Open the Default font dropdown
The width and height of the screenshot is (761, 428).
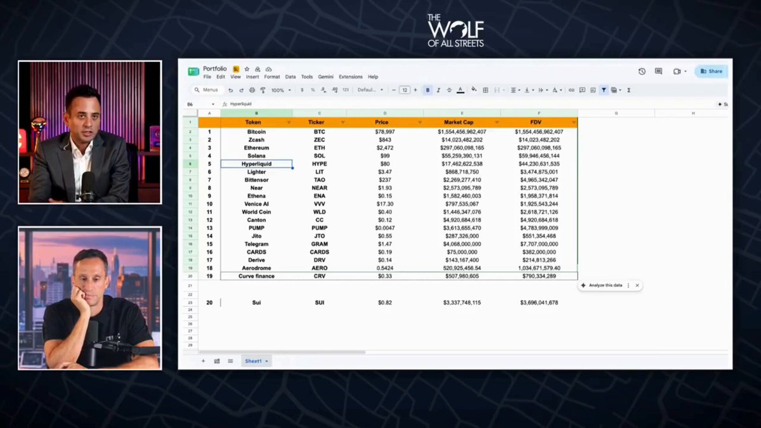pyautogui.click(x=370, y=90)
